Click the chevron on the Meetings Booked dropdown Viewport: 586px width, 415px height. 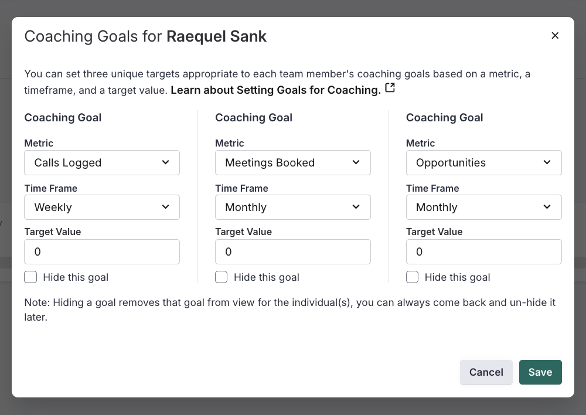356,162
